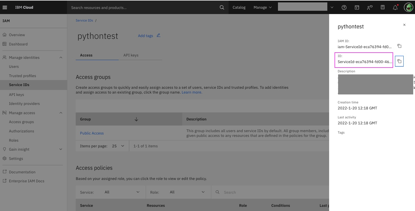Go to Trusted profiles in sidebar
The width and height of the screenshot is (415, 211).
click(x=22, y=76)
